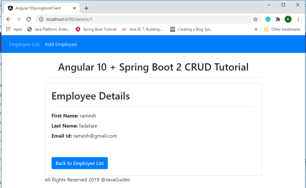The width and height of the screenshot is (306, 188).
Task: Open the Add Employee navigation link
Action: point(61,44)
